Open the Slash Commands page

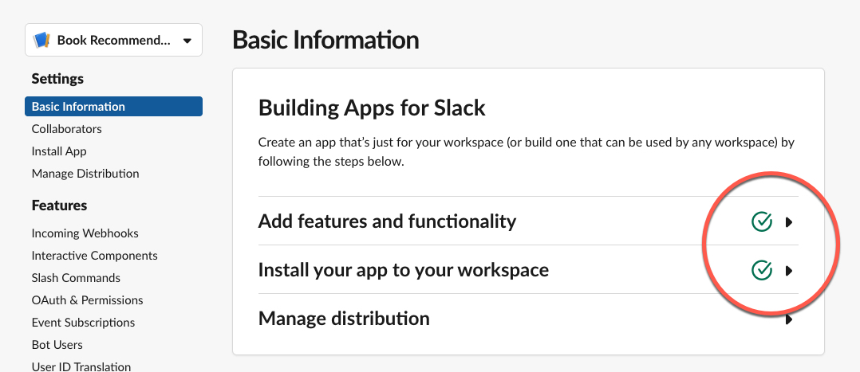76,278
